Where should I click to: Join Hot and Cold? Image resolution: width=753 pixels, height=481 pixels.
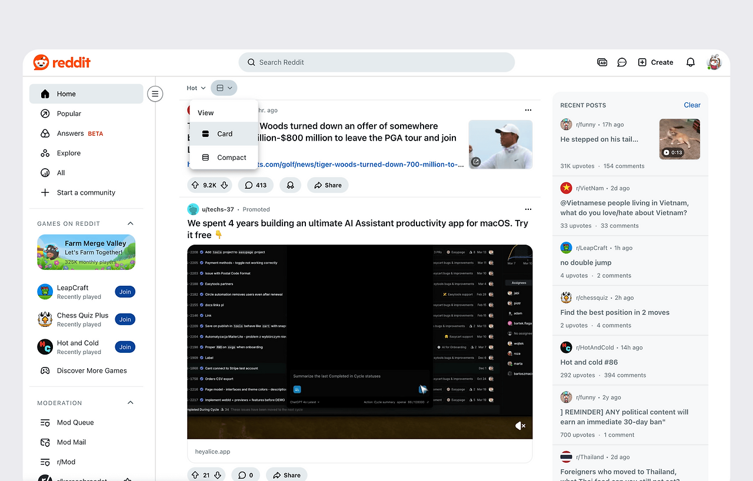click(x=125, y=347)
